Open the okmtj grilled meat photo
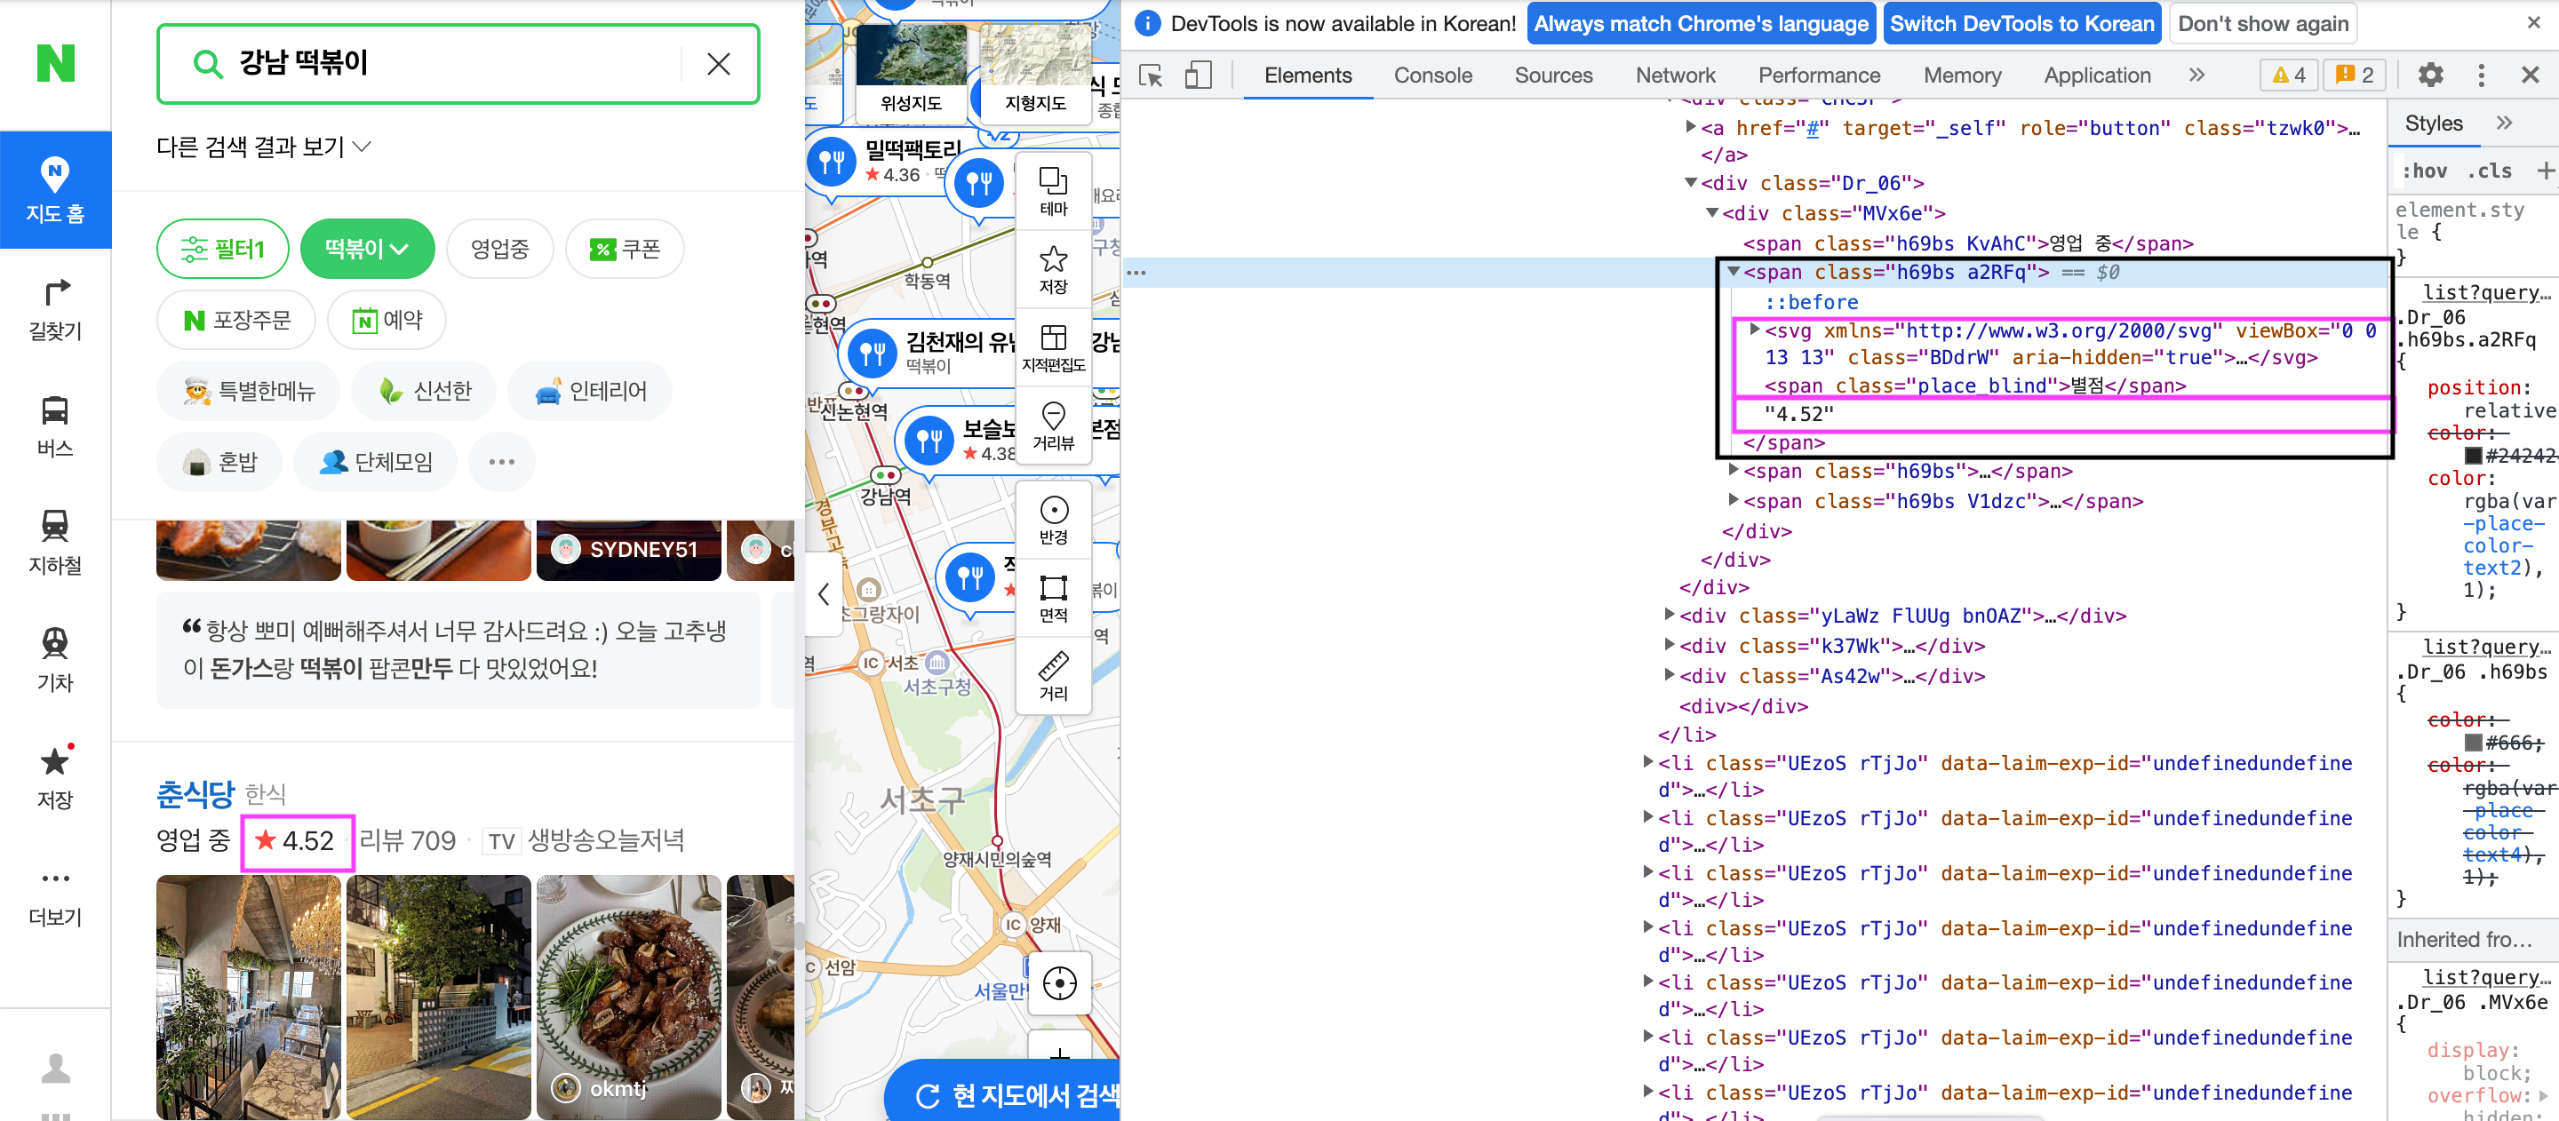This screenshot has width=2559, height=1121. (629, 997)
